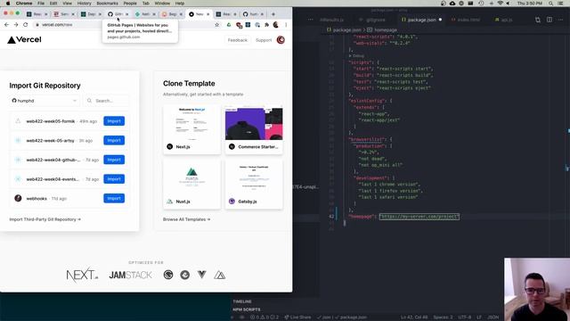Screen dimensions: 570x321
Task: Click the homepage URL string in editor
Action: click(419, 217)
